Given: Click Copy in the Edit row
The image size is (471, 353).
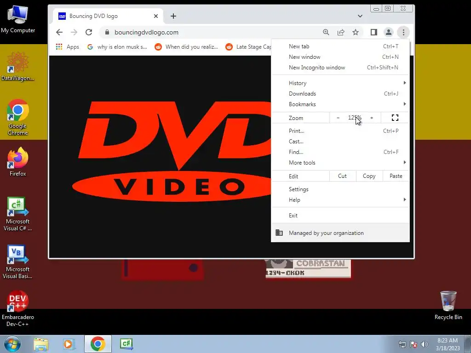Looking at the screenshot, I should pyautogui.click(x=369, y=176).
